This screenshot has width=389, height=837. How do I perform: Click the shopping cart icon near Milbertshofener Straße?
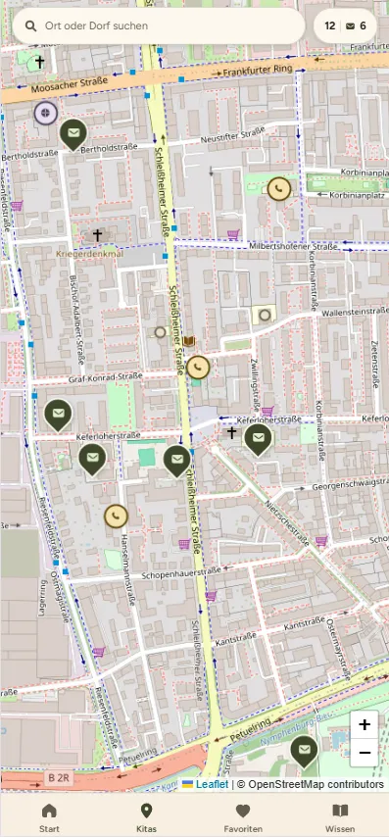pyautogui.click(x=232, y=234)
